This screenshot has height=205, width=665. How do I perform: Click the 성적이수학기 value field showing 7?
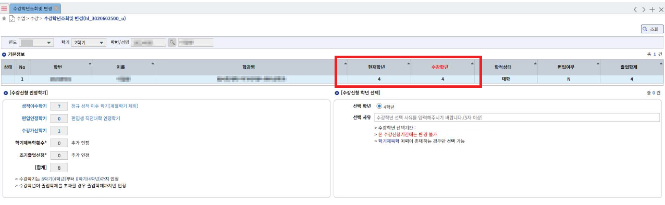(x=59, y=106)
